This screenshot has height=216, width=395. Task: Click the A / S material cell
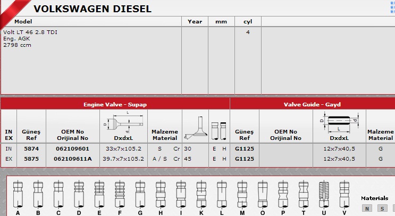pos(159,159)
